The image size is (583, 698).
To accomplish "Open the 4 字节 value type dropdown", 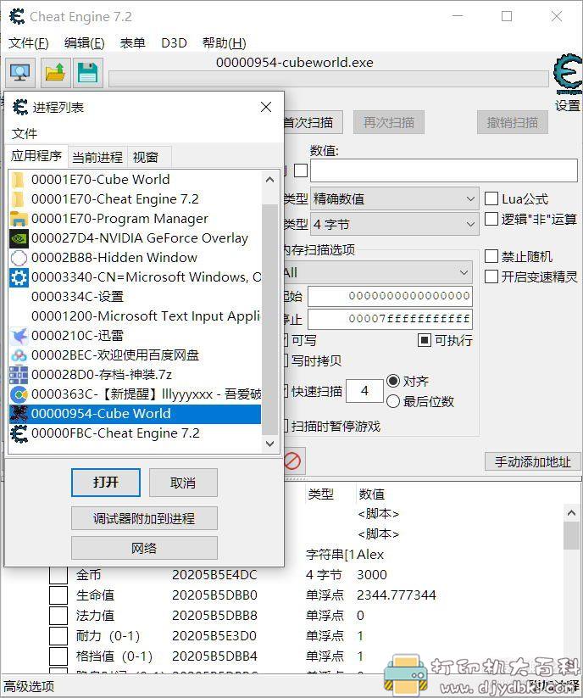I will coord(395,224).
